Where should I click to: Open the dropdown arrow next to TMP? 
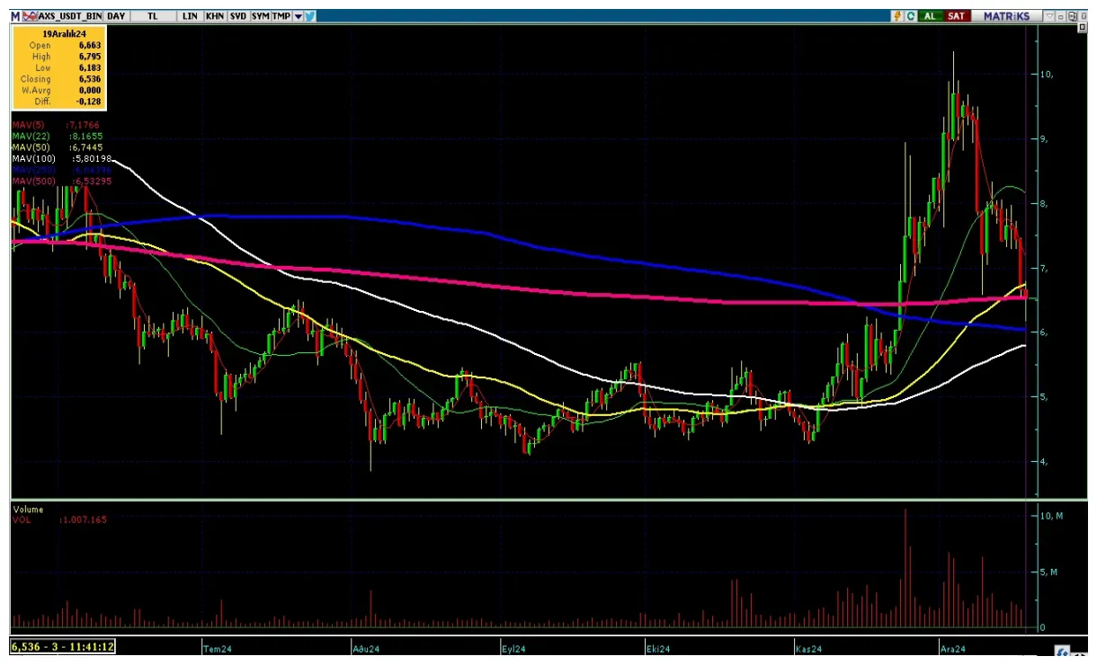298,16
